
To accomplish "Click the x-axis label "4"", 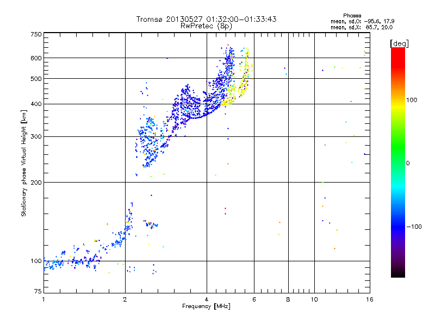I will pos(207,299).
